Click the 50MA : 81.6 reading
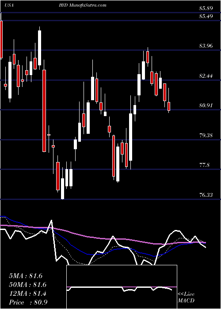 click(x=27, y=285)
